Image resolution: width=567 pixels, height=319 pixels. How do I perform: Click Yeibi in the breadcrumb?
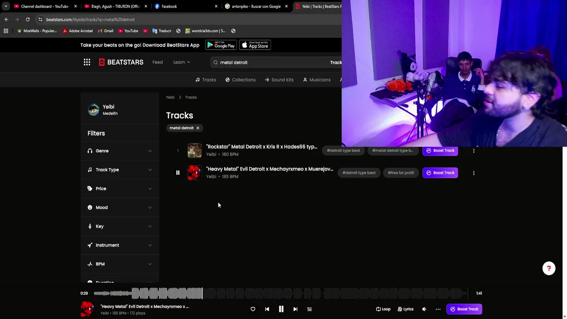pos(170,97)
